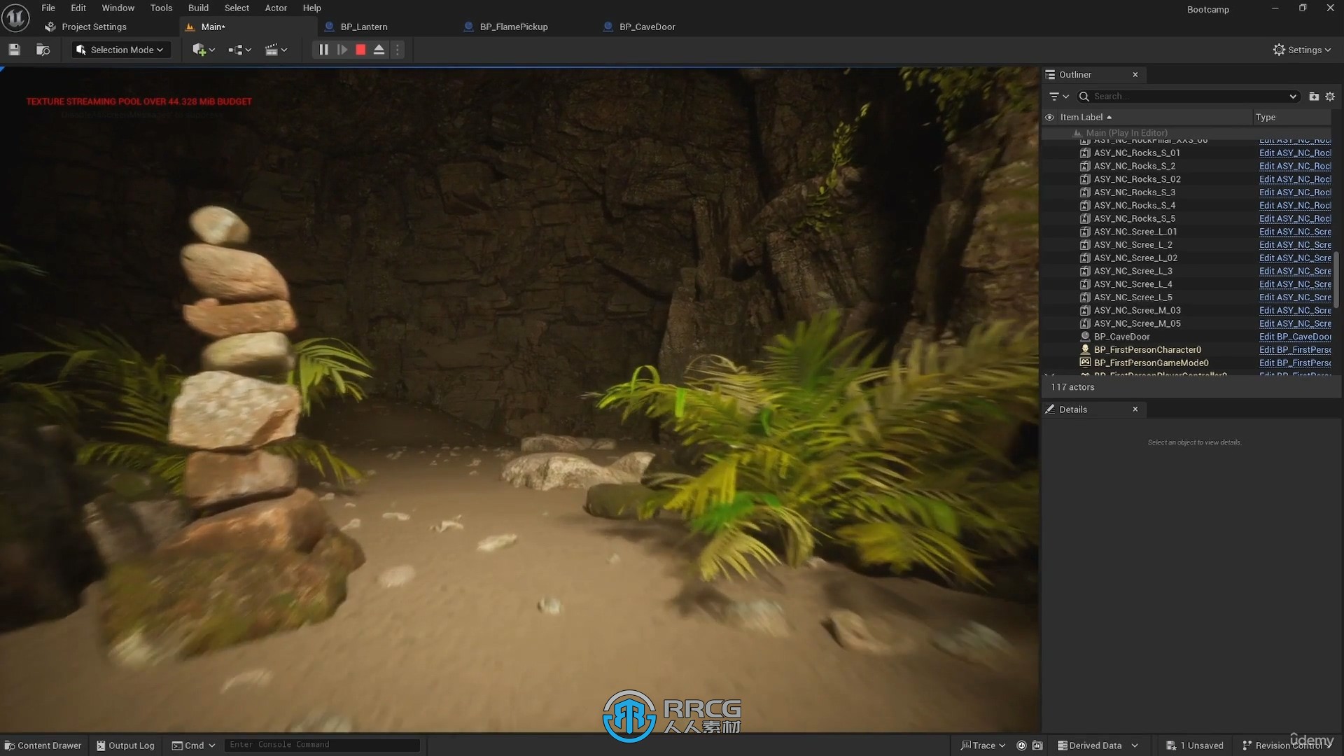Switch to the Project Settings tab
The height and width of the screenshot is (756, 1344).
click(94, 27)
